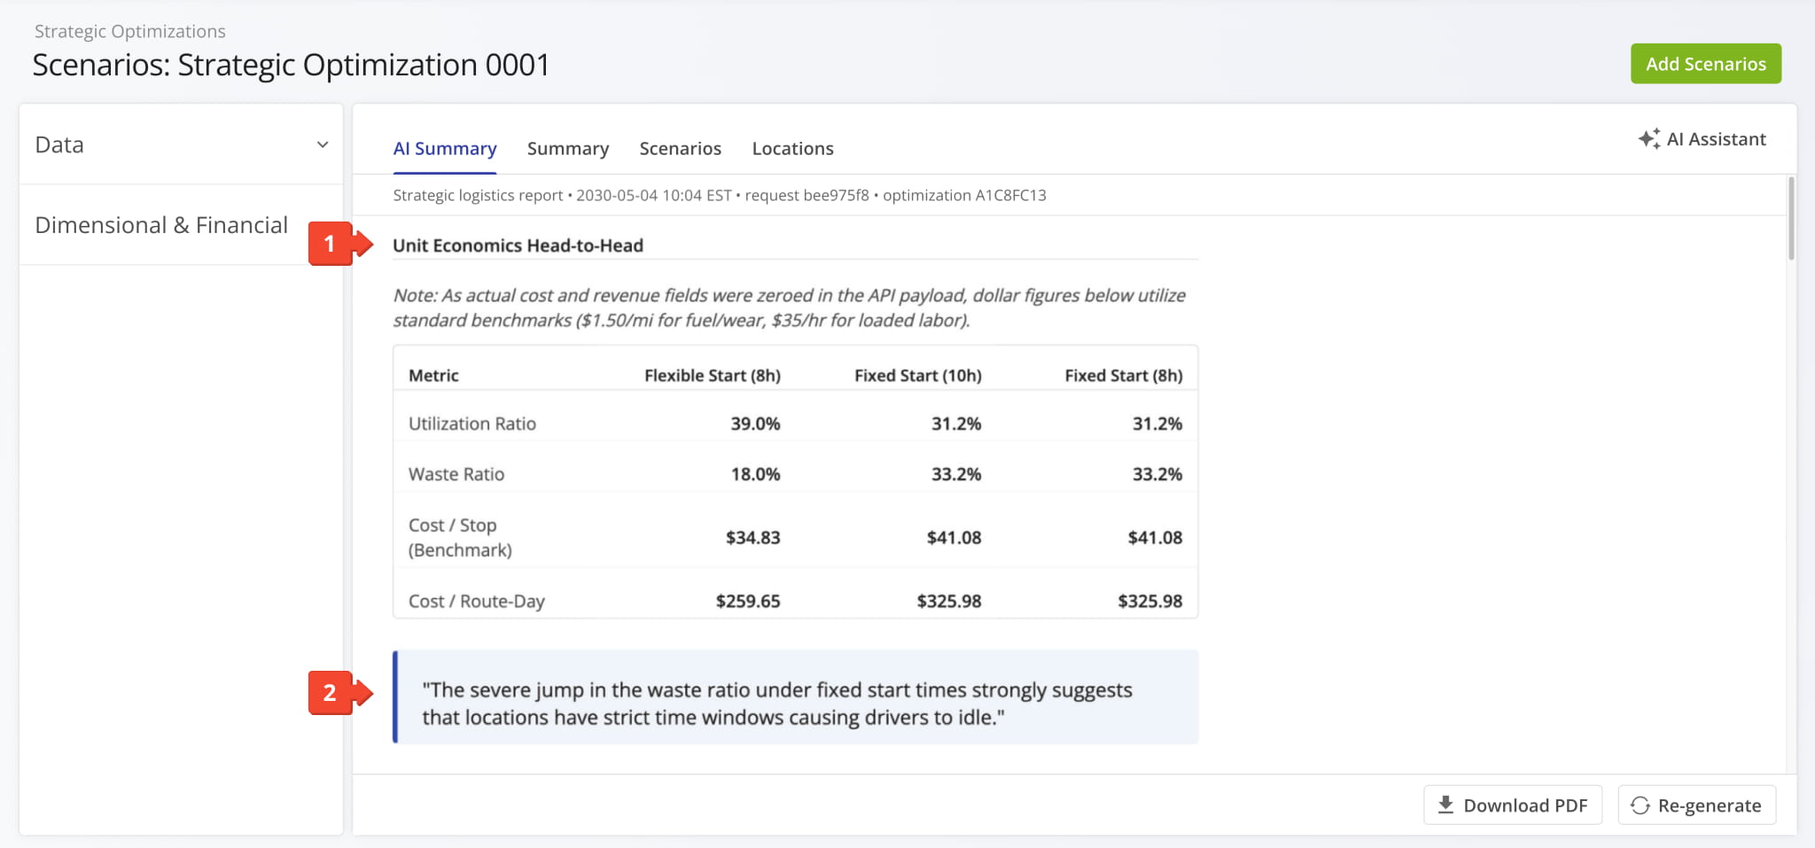The width and height of the screenshot is (1815, 848).
Task: Click the $34.83 cost per stop value
Action: pyautogui.click(x=753, y=537)
